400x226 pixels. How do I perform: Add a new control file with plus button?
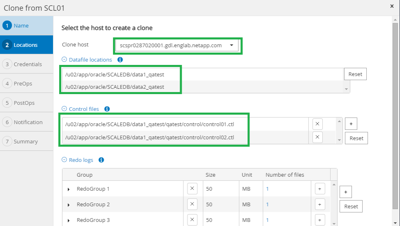click(x=351, y=123)
